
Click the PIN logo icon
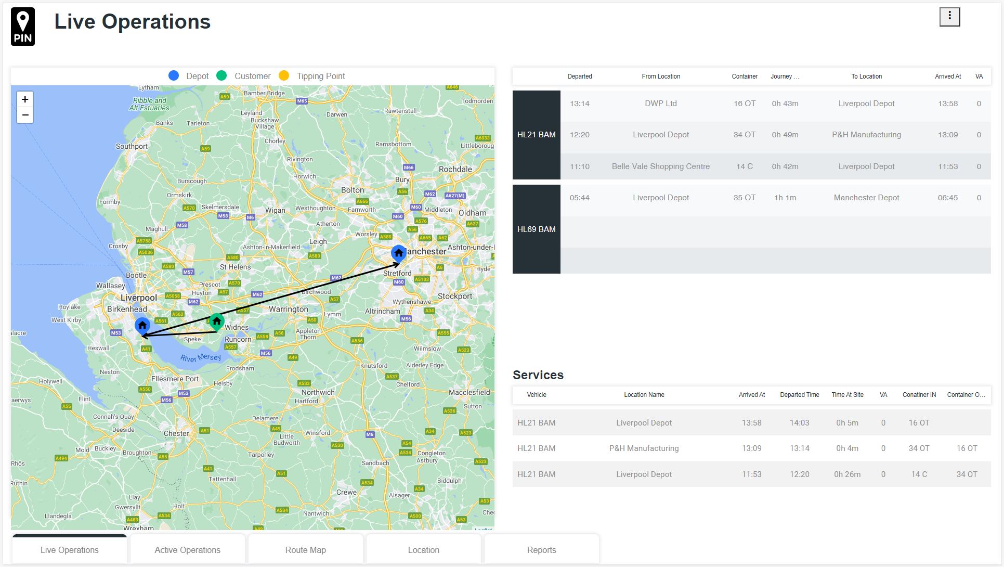pyautogui.click(x=23, y=27)
